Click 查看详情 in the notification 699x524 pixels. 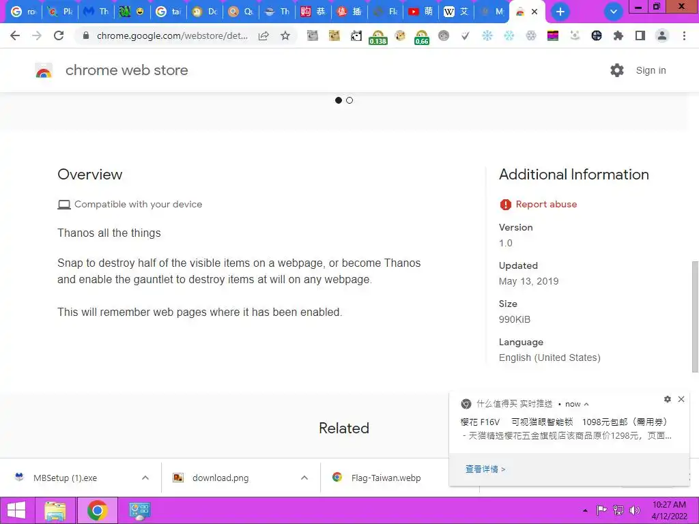485,469
